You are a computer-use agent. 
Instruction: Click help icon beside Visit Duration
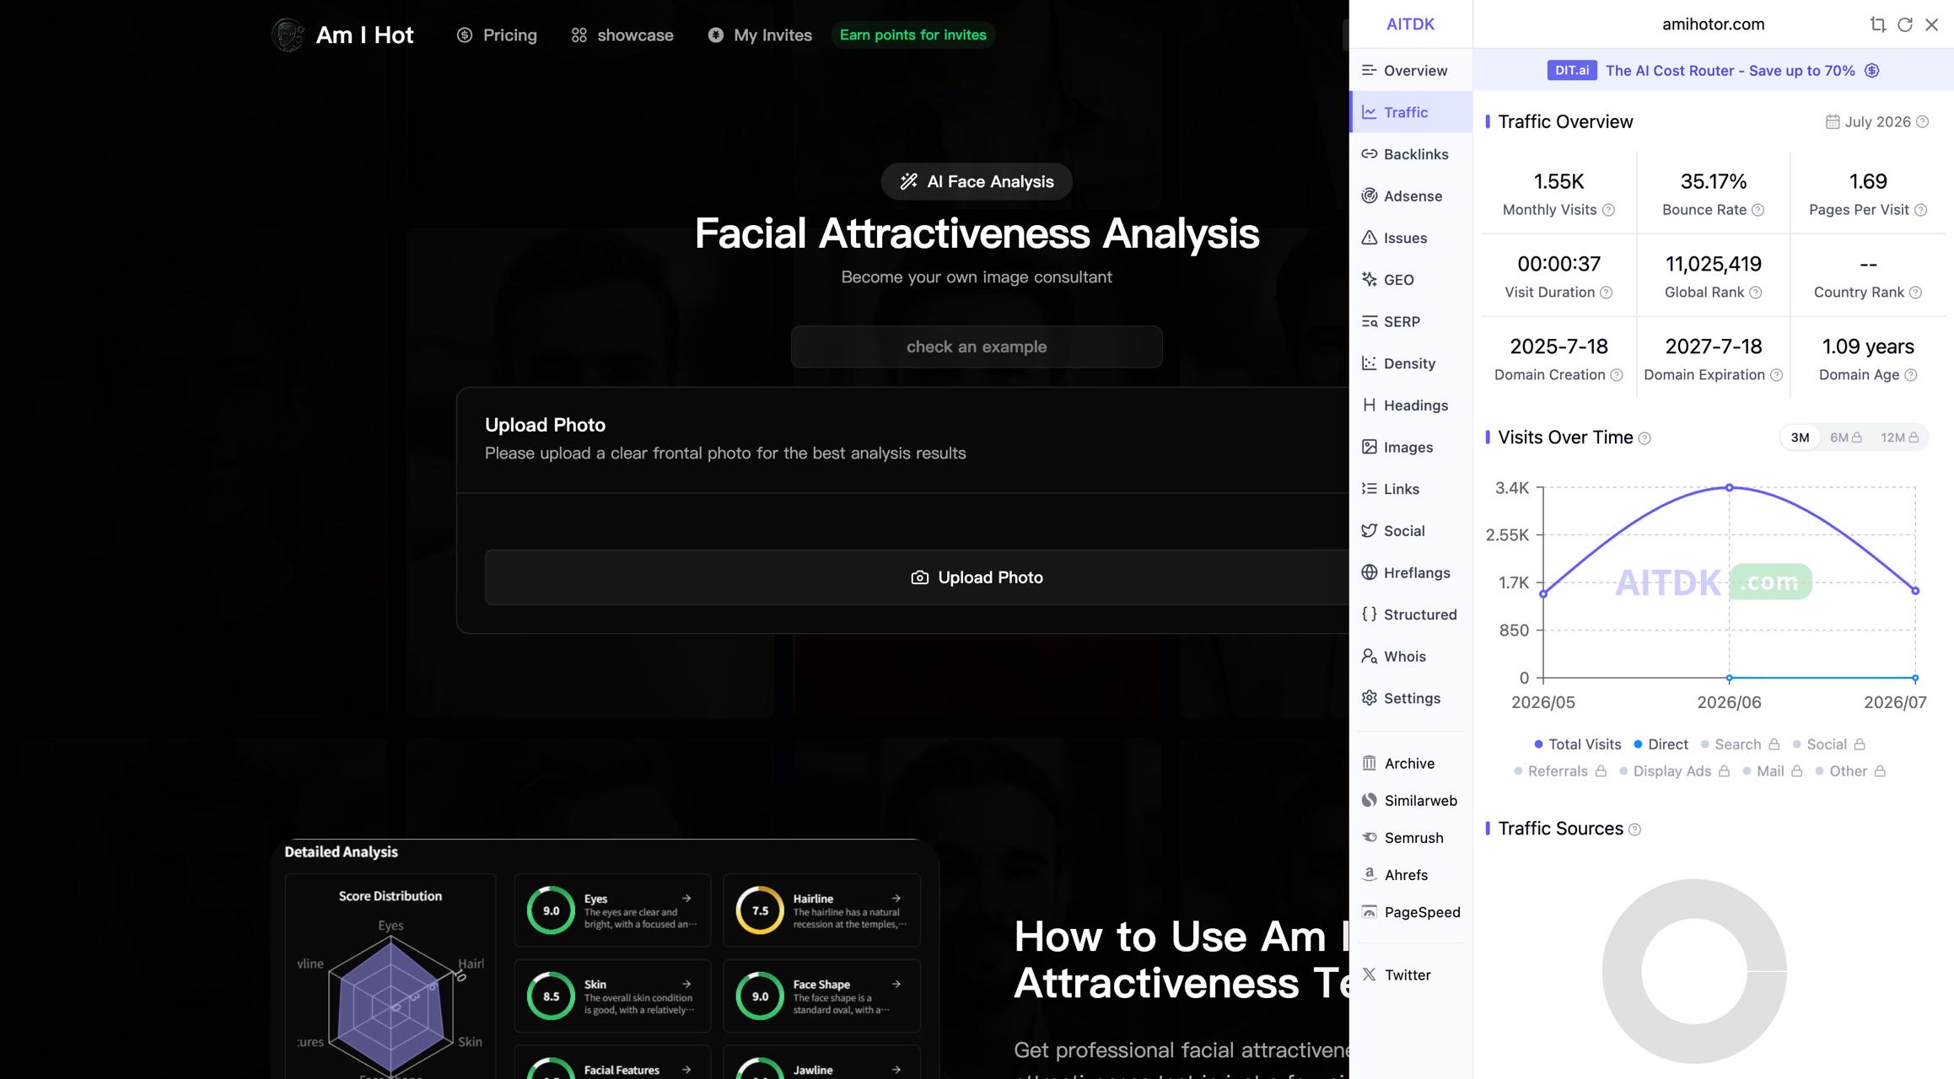1606,293
